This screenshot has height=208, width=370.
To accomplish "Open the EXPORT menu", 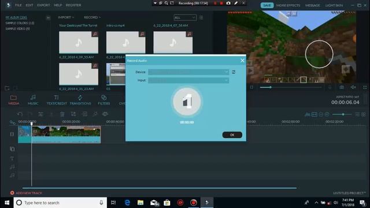I will [x=43, y=5].
